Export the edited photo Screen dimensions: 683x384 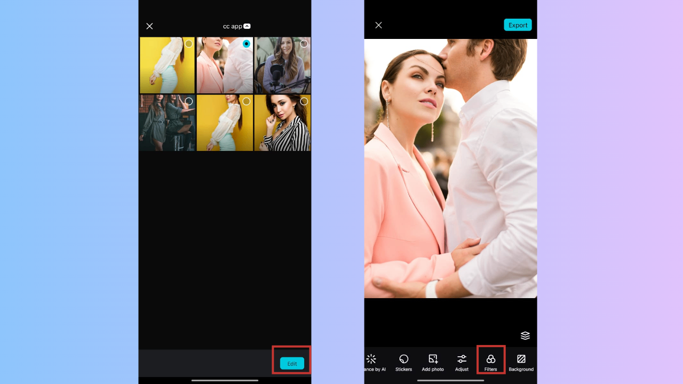(x=518, y=25)
